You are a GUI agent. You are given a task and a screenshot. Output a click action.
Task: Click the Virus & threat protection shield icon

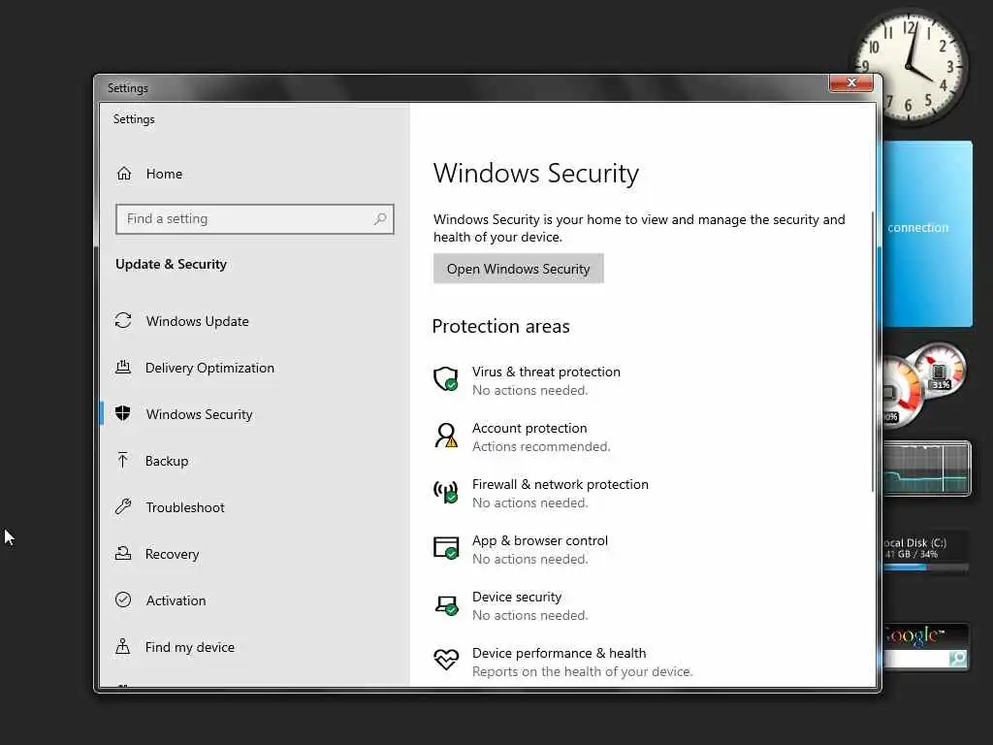click(446, 379)
